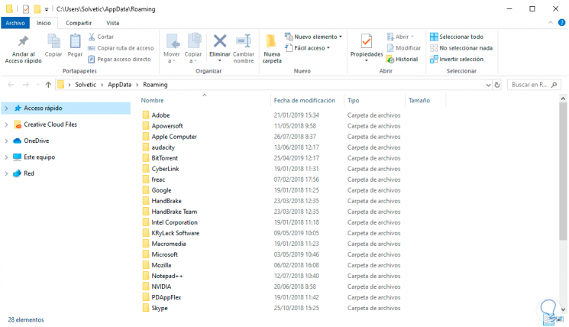Open the Archivo menu
569x327 pixels.
point(15,23)
